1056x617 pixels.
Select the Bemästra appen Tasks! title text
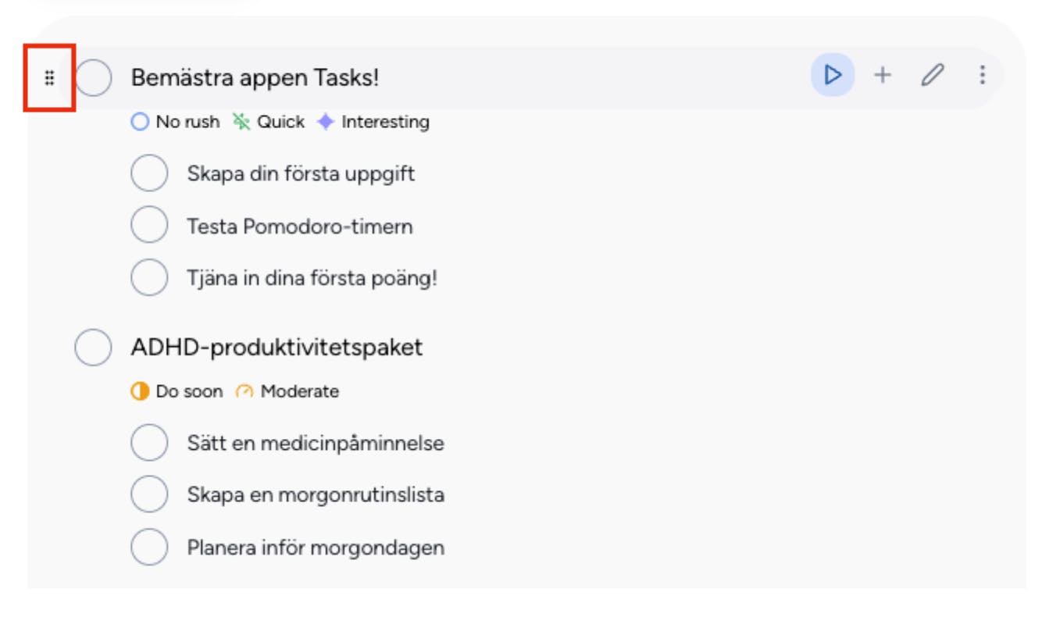click(255, 77)
